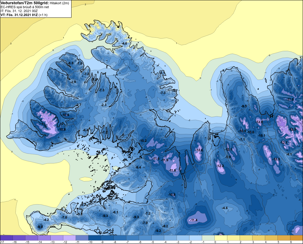Click the -2.3 temperature label

pos(104,105)
